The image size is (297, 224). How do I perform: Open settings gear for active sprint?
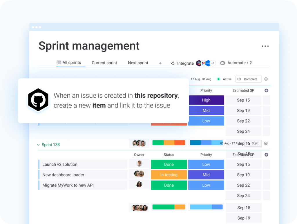(266, 79)
